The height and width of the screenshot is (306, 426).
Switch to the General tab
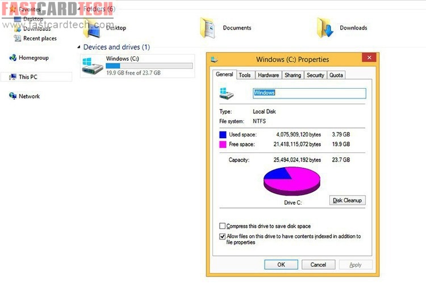(x=224, y=75)
